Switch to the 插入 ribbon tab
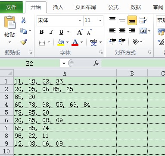The height and width of the screenshot is (156, 165). (x=58, y=7)
